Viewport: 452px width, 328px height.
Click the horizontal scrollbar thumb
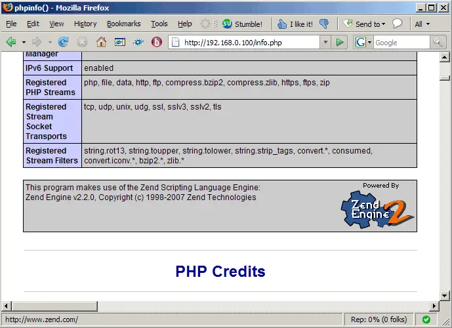point(54,306)
